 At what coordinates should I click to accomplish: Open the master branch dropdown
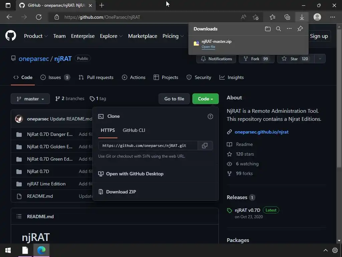30,99
